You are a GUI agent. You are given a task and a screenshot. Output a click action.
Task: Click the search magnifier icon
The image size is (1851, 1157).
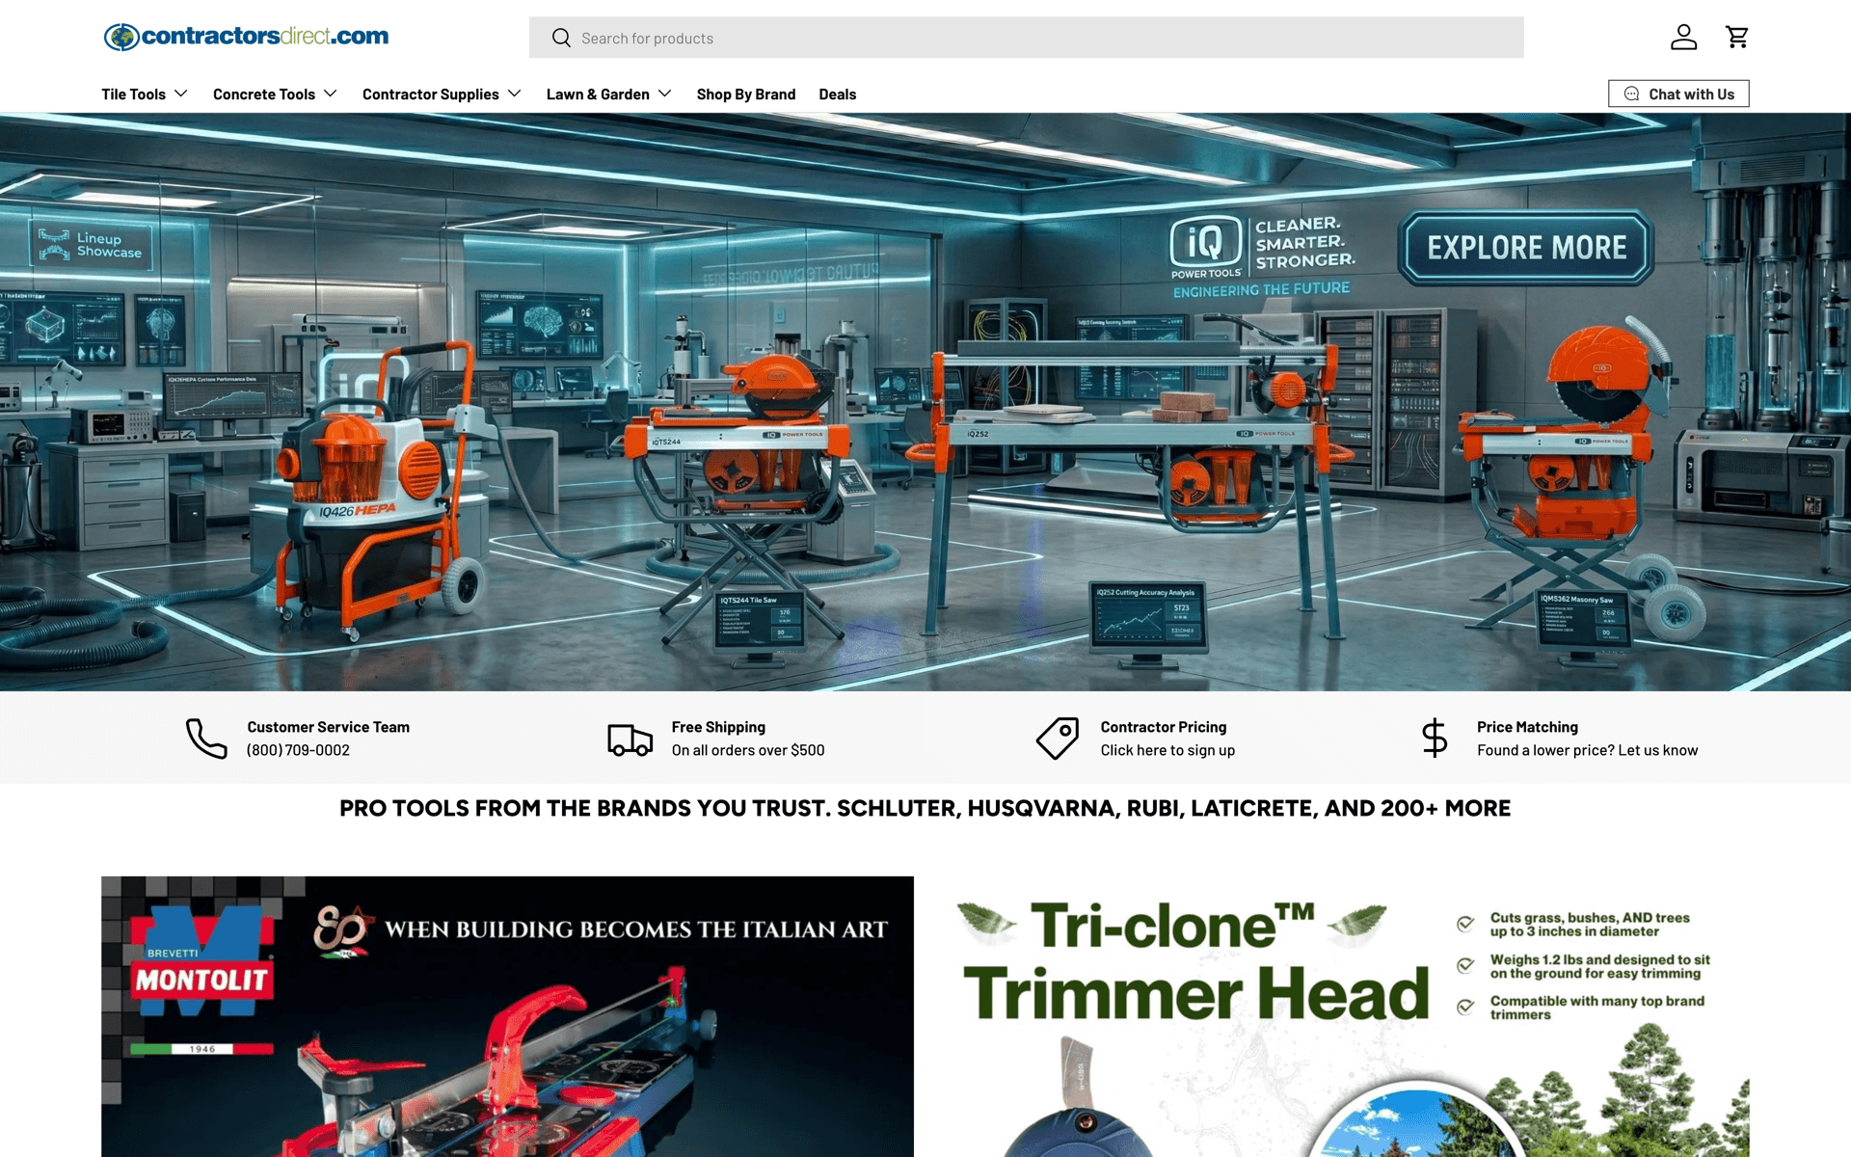(561, 38)
